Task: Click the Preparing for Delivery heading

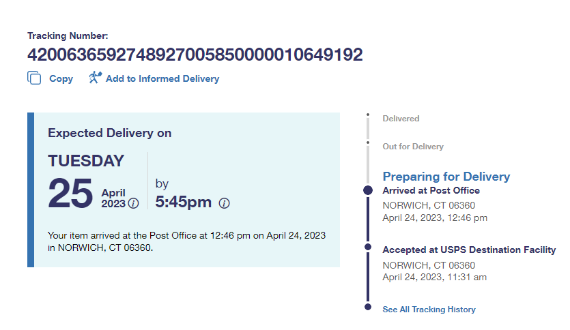Action: (x=446, y=177)
